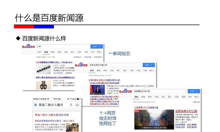
Task: Tap 黄磊二胎女儿曝光的相关消息 heading on mobile
Action: pos(52,115)
